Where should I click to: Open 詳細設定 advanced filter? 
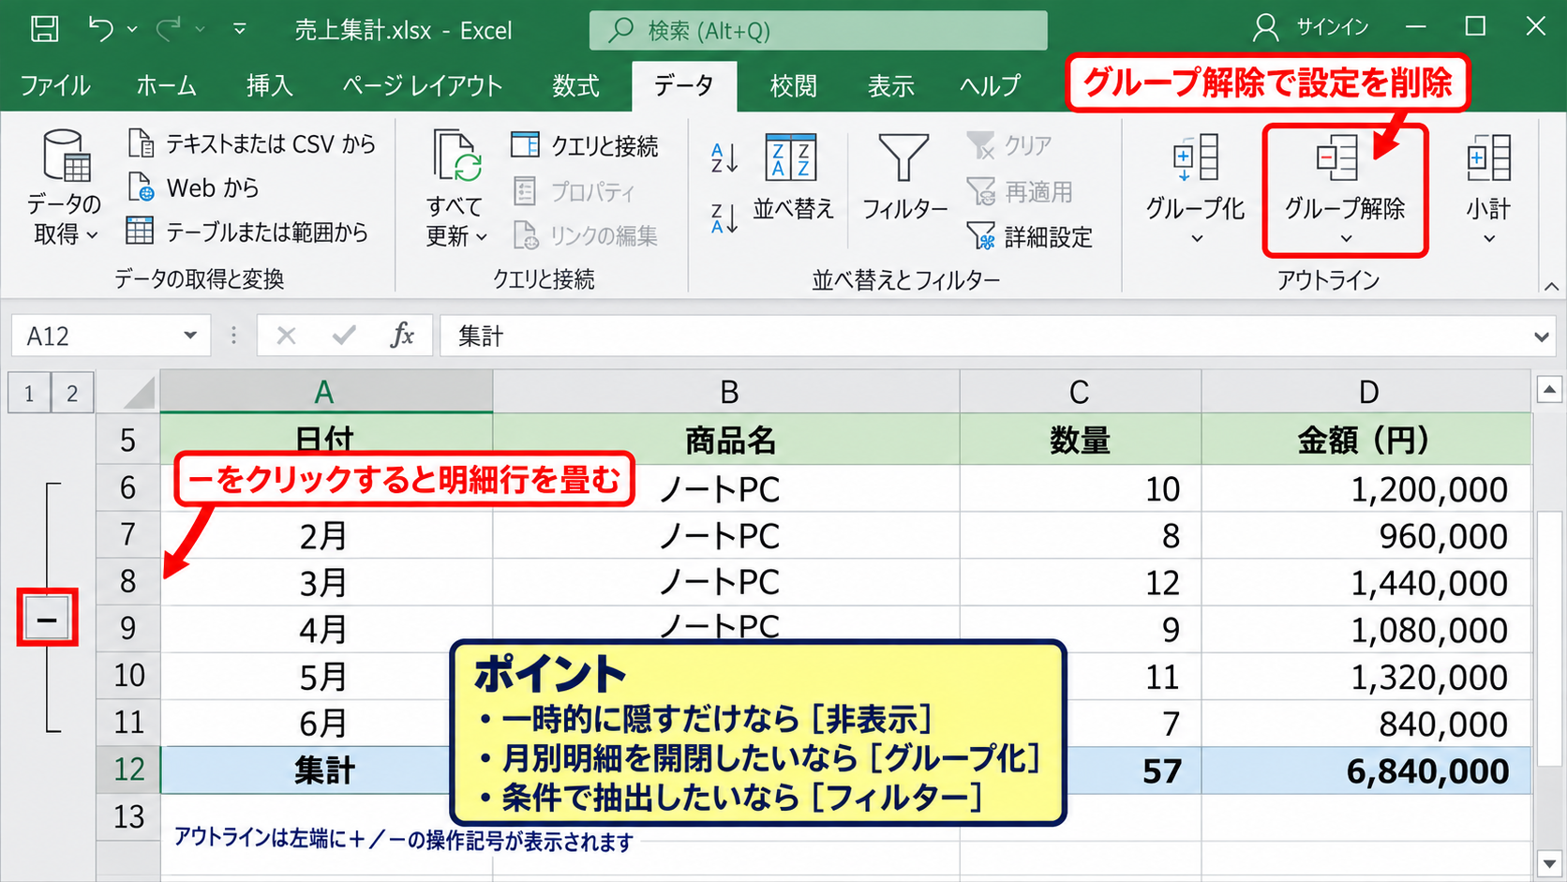click(1030, 236)
